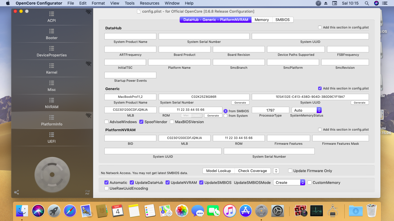Toggle the UpdateNVRAM checkbox
Viewport: 394px width, 221px height.
[168, 182]
